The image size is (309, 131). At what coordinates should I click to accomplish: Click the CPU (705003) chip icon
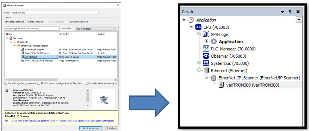pyautogui.click(x=198, y=27)
